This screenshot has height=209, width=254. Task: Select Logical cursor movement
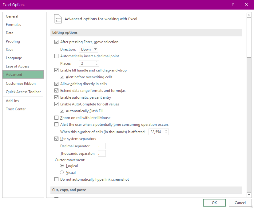point(62,166)
